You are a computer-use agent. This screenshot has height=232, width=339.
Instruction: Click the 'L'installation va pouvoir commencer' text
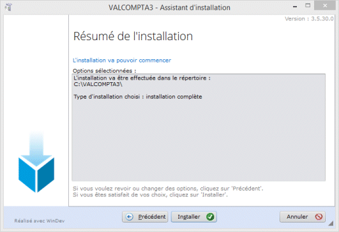click(x=122, y=61)
